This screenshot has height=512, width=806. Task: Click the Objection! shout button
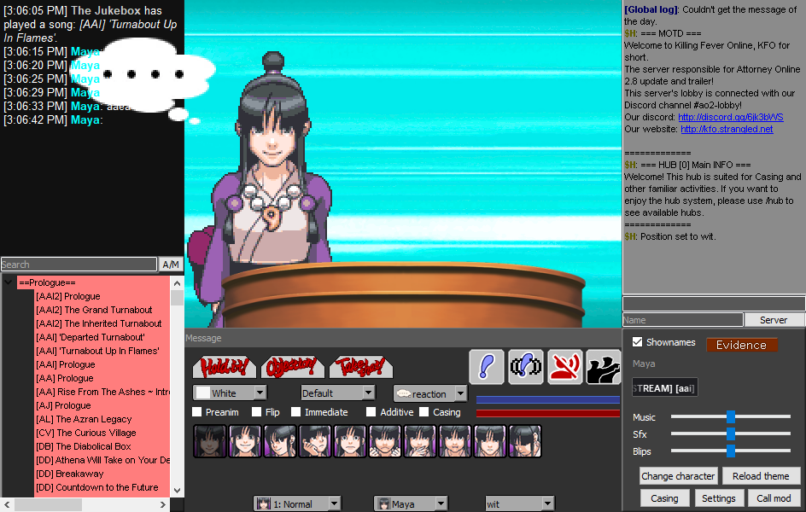[293, 367]
